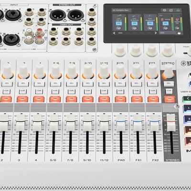
Task: Hit the SEL key on FX1 channel
Action: pos(137,84)
